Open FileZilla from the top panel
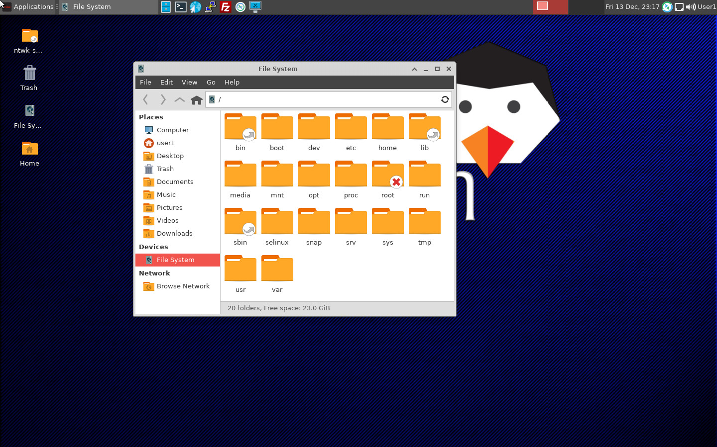This screenshot has height=447, width=717. 225,7
